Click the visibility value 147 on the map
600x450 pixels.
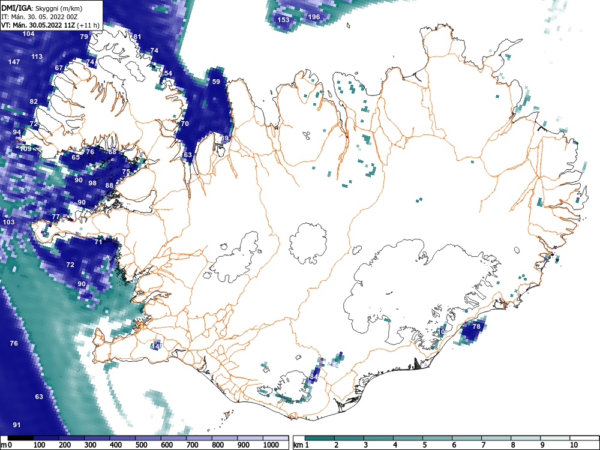pos(14,62)
